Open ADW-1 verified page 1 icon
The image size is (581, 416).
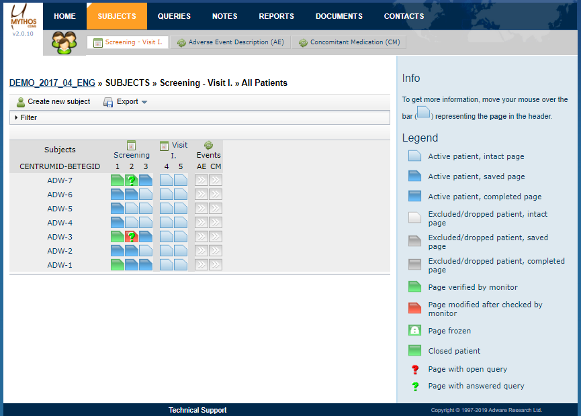coord(118,264)
